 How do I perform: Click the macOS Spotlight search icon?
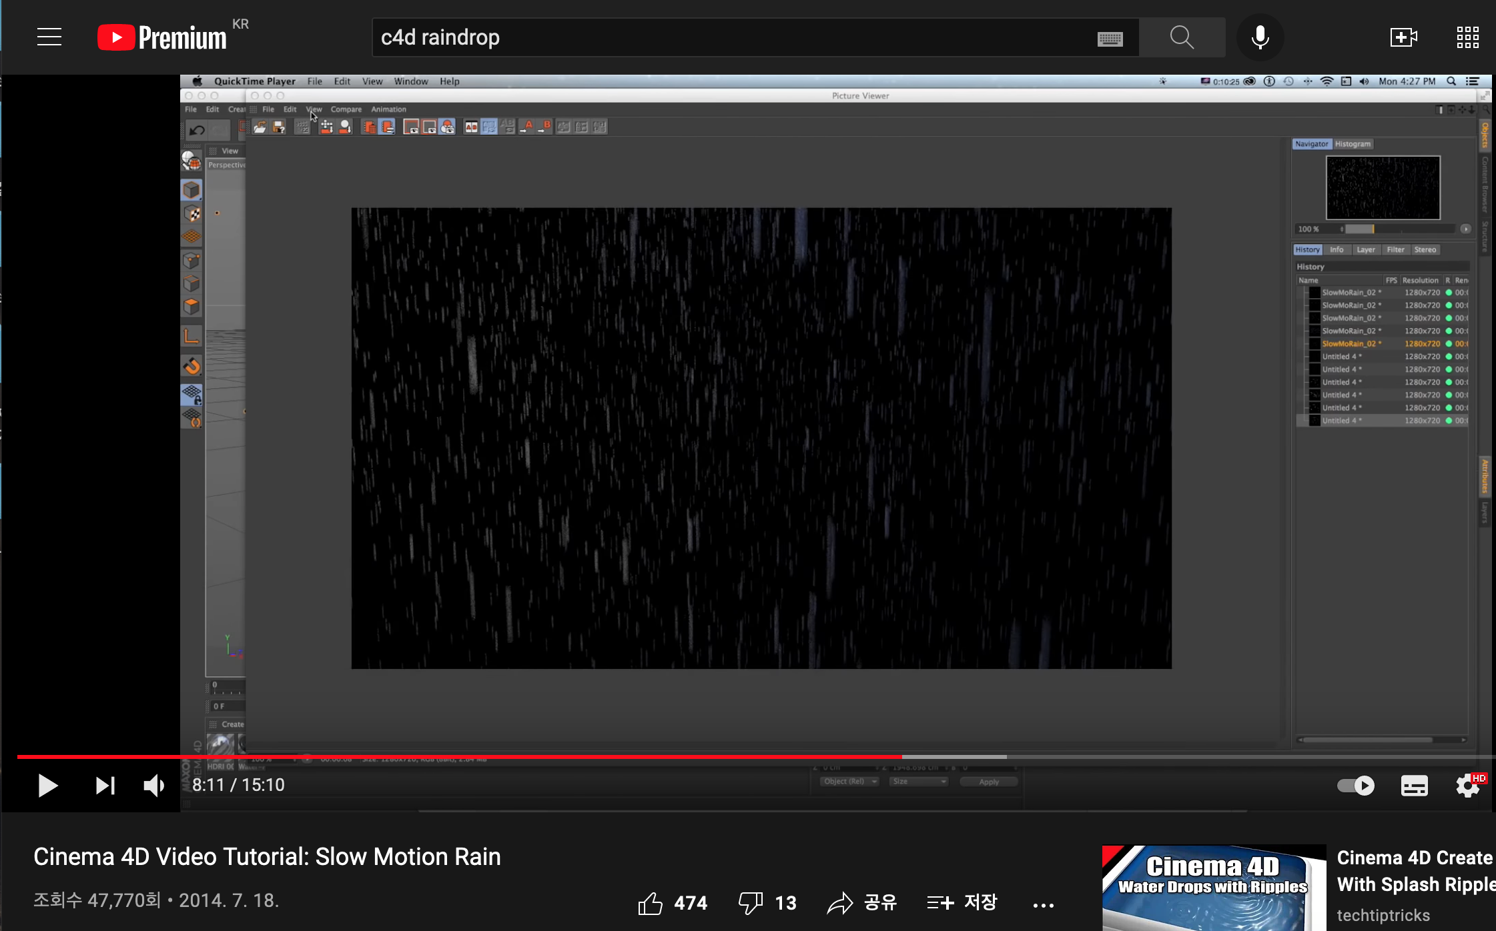1451,81
